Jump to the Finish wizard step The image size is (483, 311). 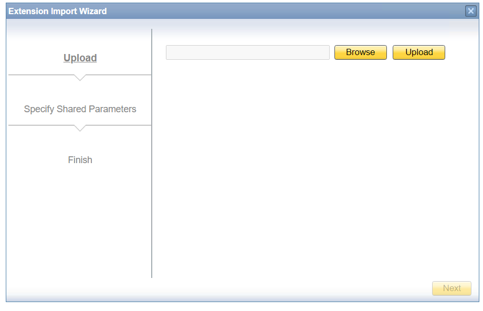point(80,160)
